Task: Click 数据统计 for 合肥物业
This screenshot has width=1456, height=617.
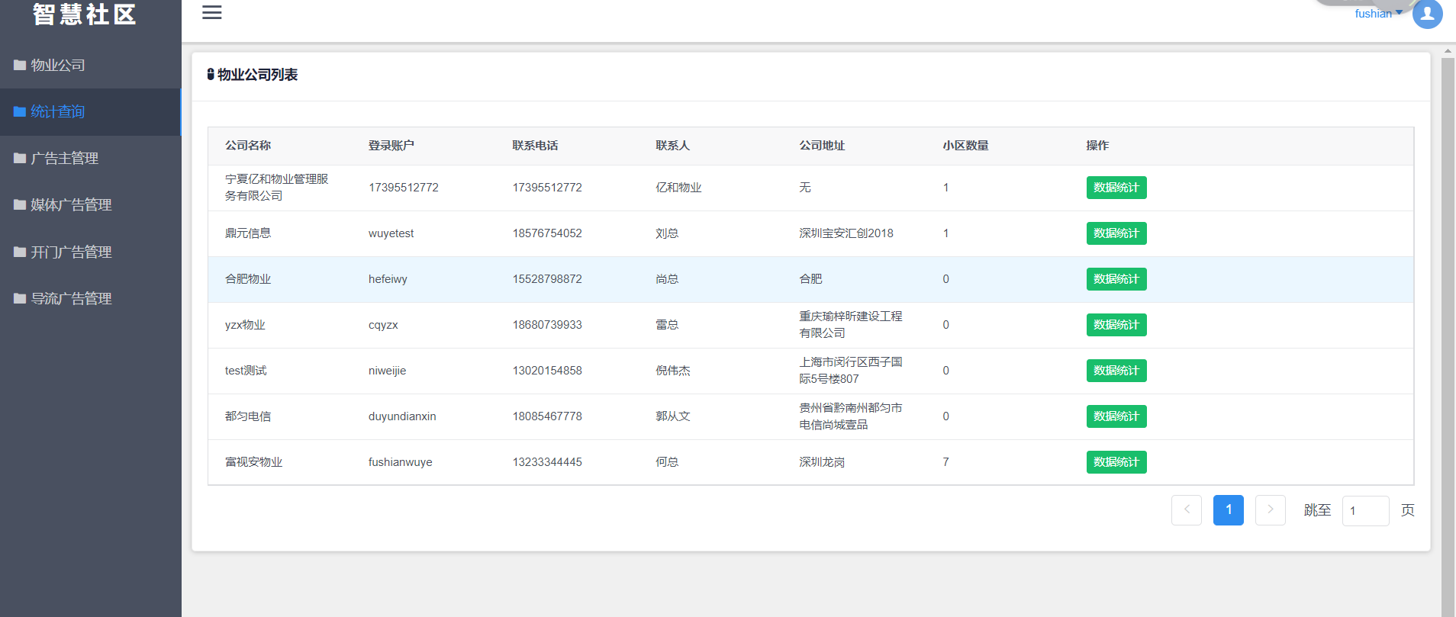Action: [1116, 279]
